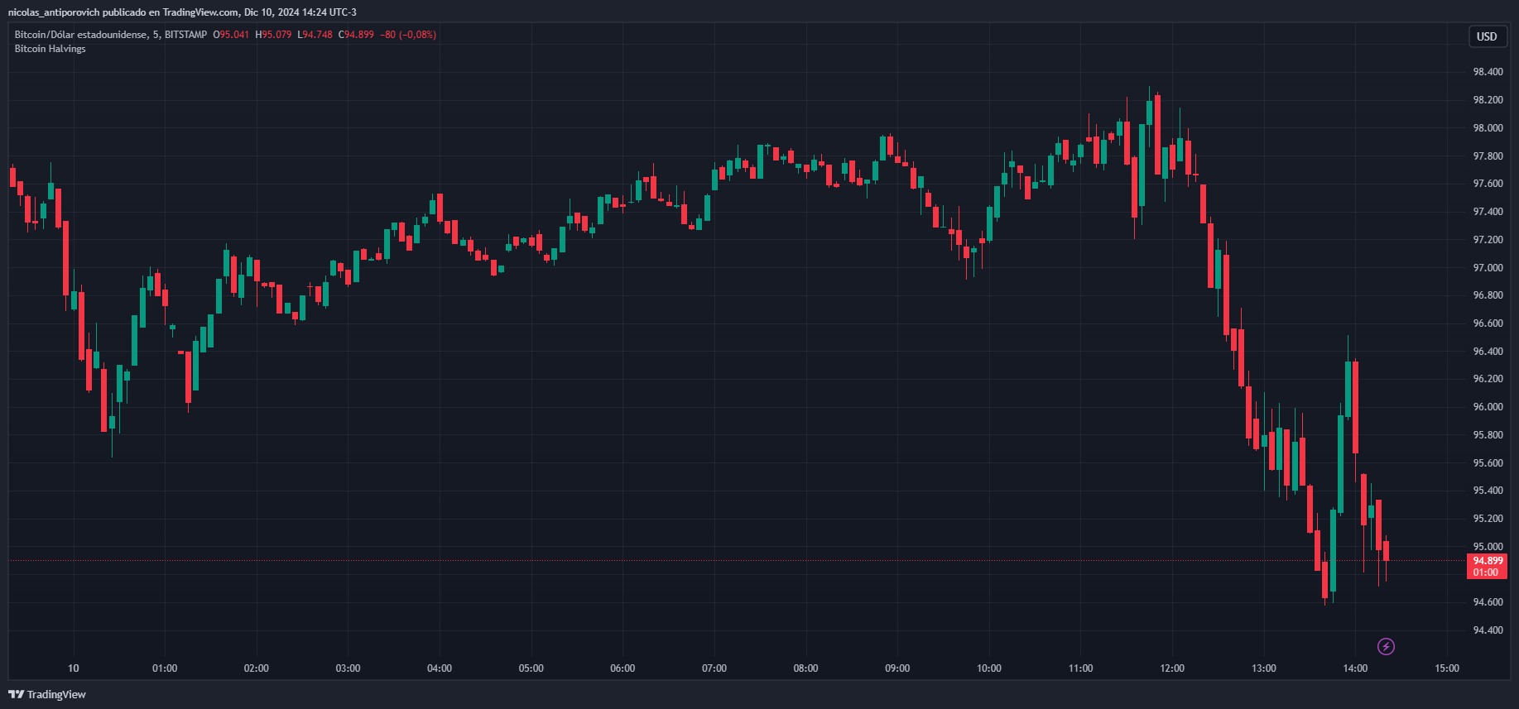
Task: Click the 96.000 price axis label
Action: tap(1488, 407)
